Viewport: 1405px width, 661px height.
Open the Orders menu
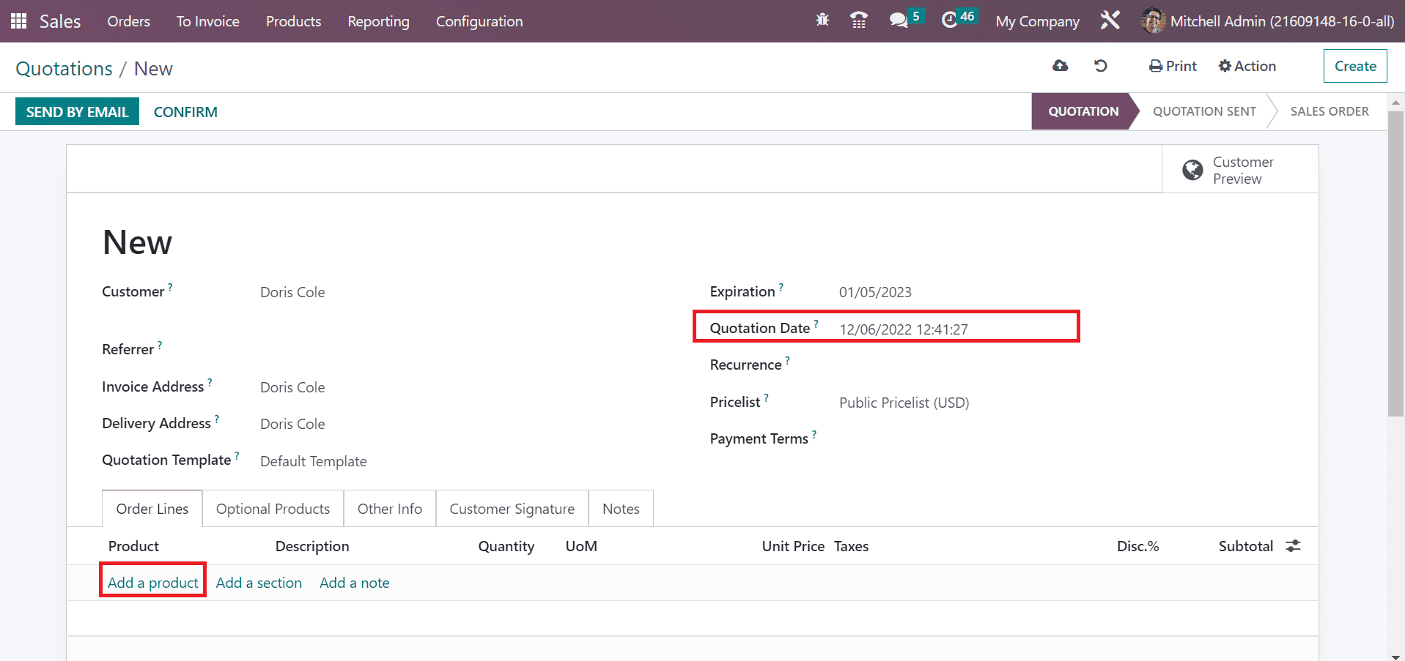coord(128,21)
